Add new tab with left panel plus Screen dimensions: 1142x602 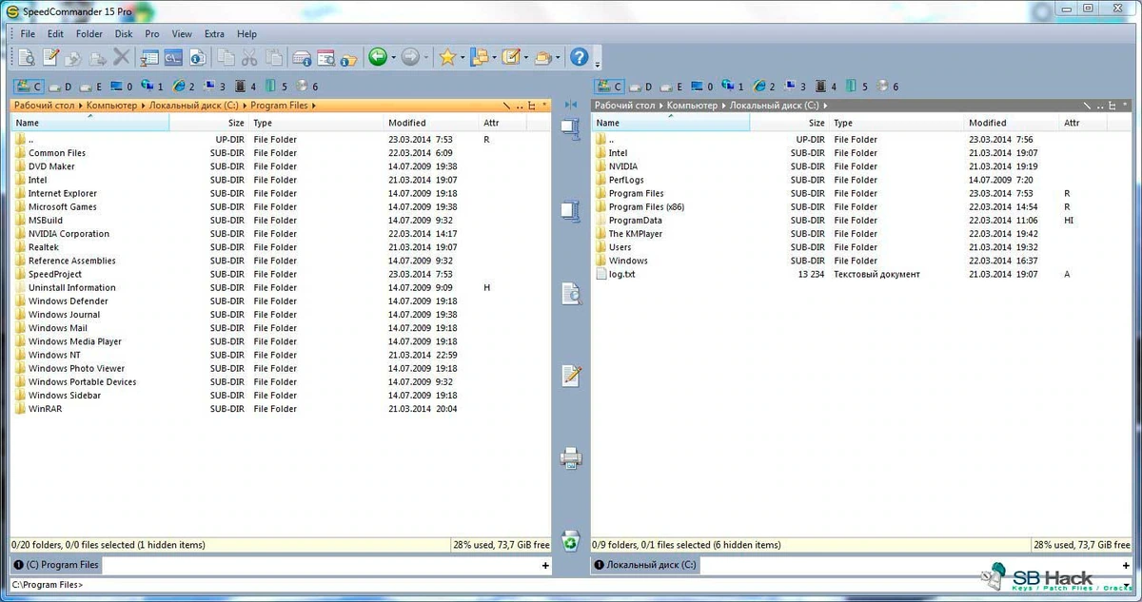[545, 565]
